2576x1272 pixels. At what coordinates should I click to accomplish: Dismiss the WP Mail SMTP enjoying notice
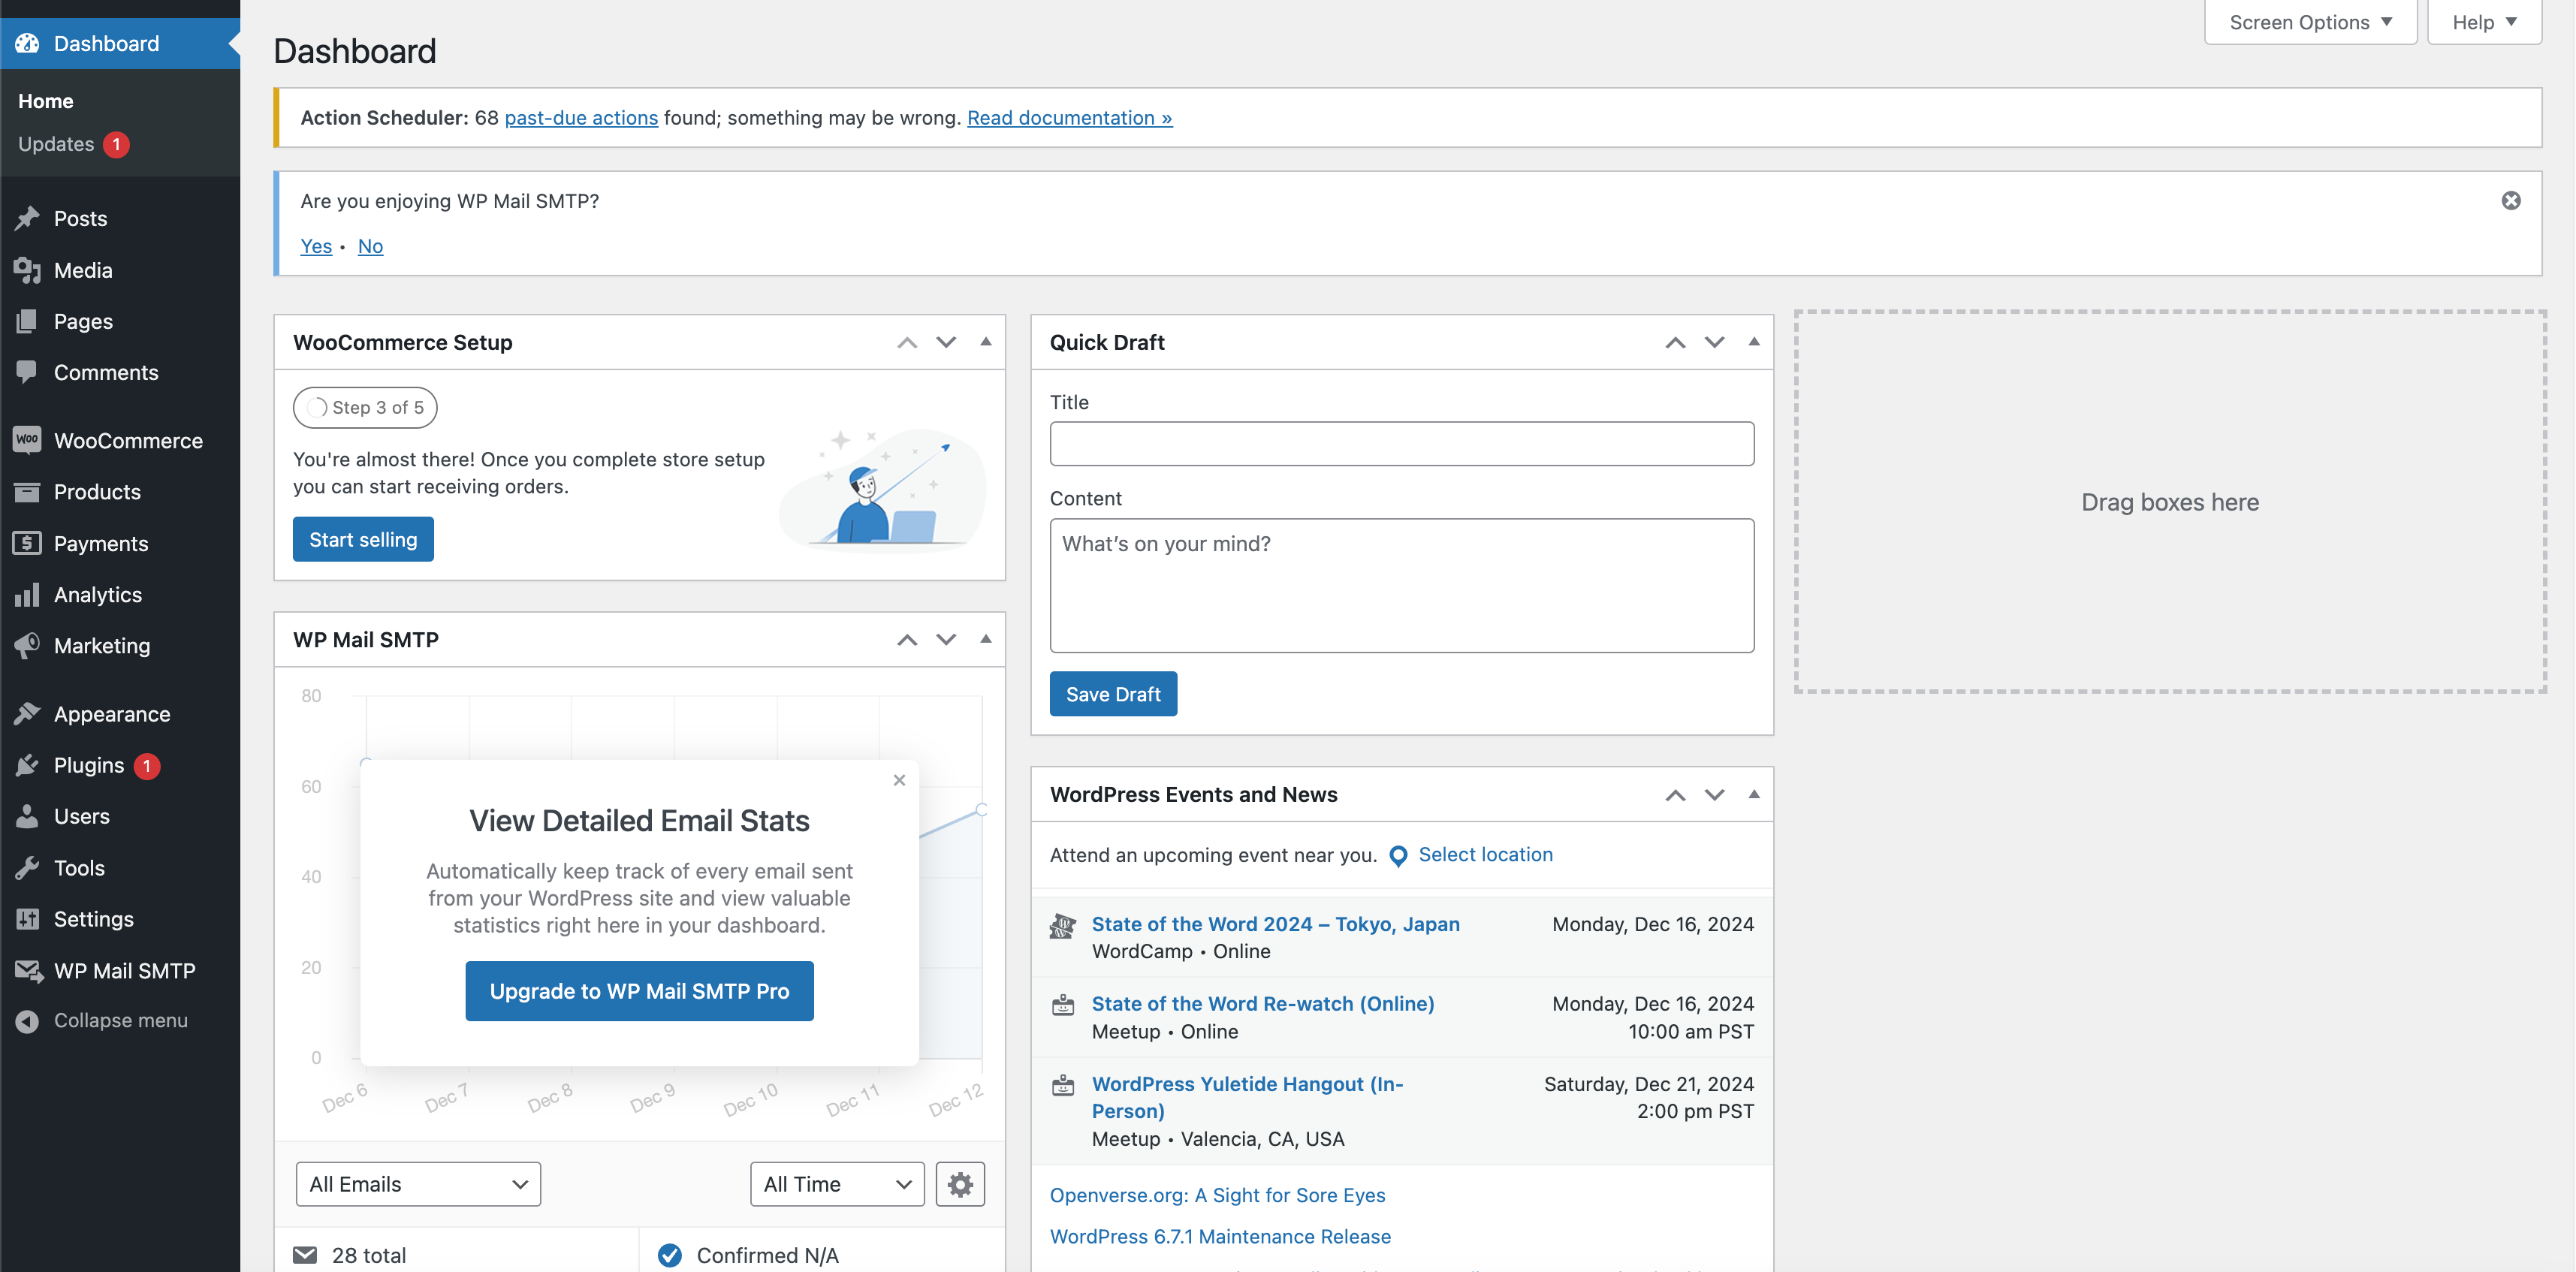2510,201
